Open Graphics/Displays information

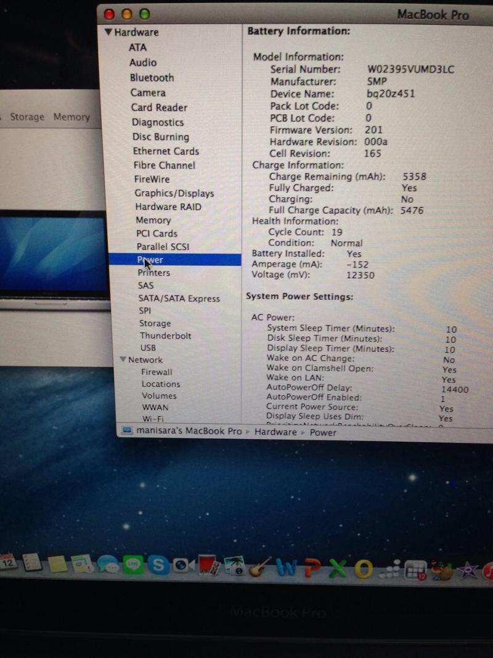pos(174,193)
